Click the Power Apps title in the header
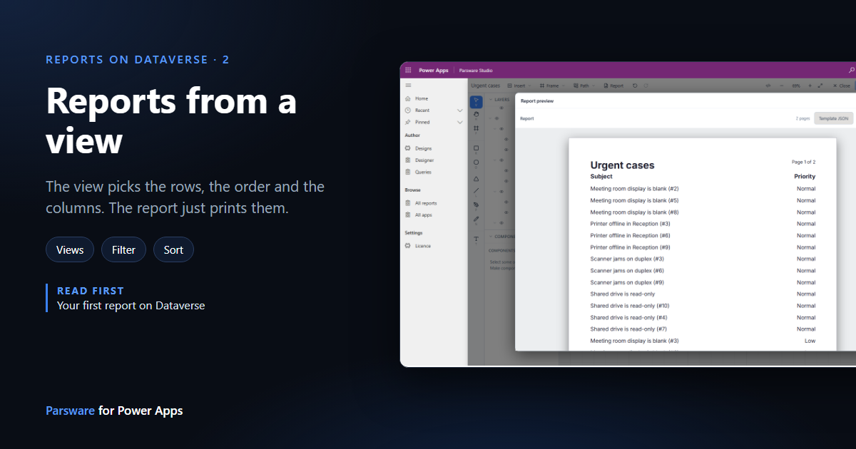856x449 pixels. coord(434,70)
